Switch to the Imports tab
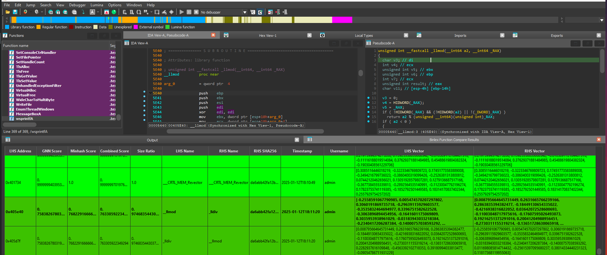The height and width of the screenshot is (255, 607). 460,35
